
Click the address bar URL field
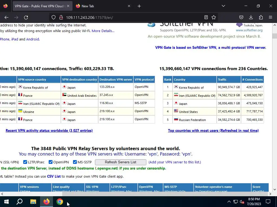pyautogui.click(x=134, y=18)
